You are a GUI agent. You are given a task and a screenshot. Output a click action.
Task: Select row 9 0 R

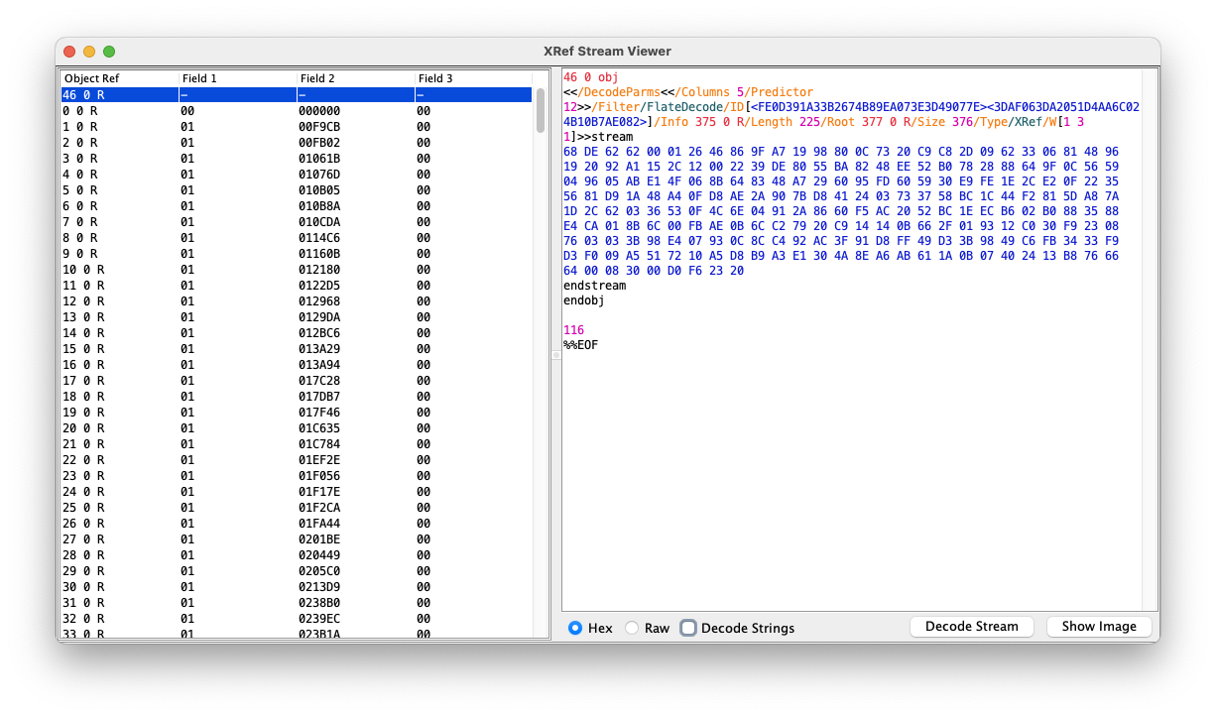click(x=297, y=254)
